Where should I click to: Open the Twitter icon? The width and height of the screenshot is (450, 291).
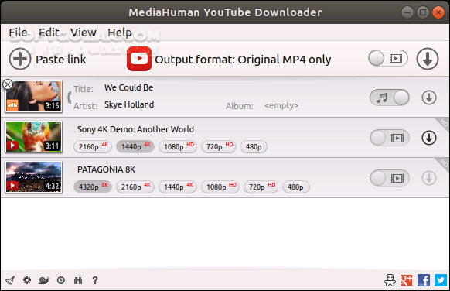coord(441,280)
